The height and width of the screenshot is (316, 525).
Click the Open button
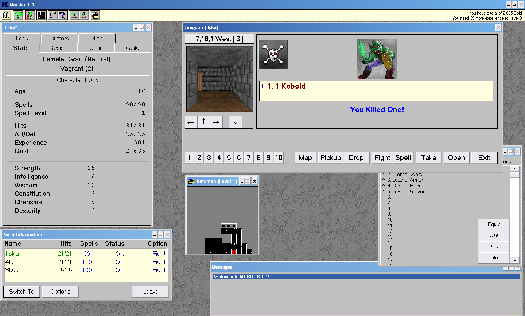pyautogui.click(x=456, y=158)
